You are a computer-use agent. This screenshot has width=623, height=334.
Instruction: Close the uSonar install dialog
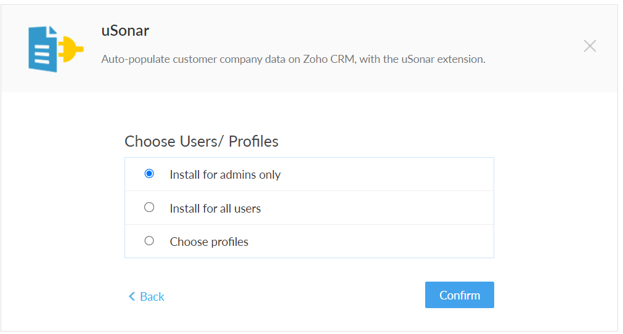pyautogui.click(x=590, y=46)
